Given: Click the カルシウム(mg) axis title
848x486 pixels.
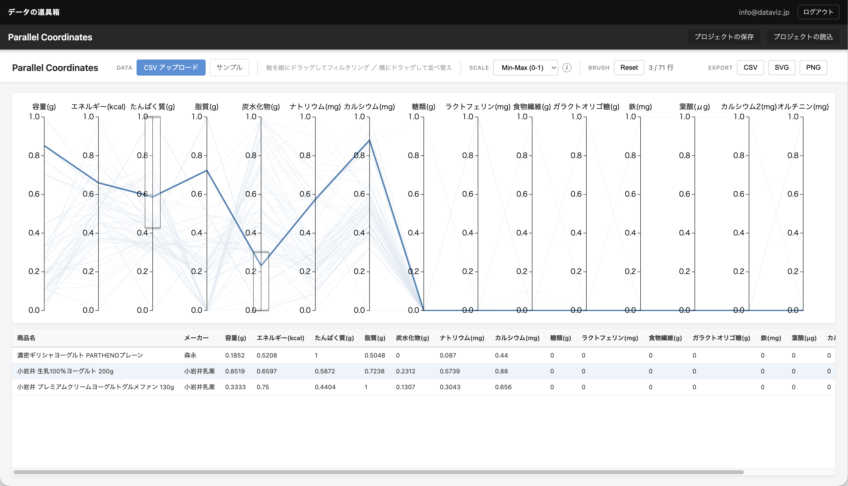Looking at the screenshot, I should pyautogui.click(x=369, y=107).
